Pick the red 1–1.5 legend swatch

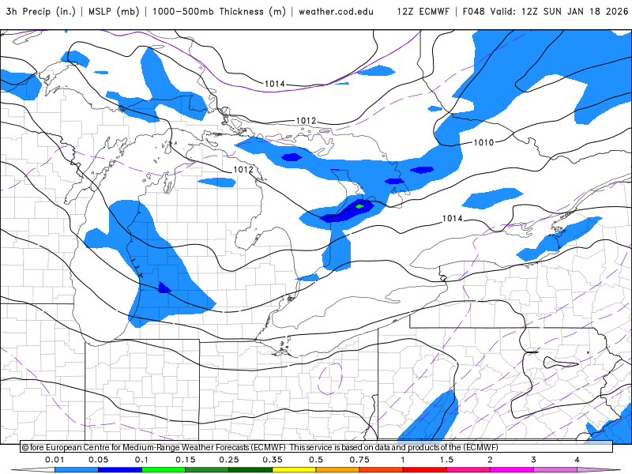pos(425,470)
